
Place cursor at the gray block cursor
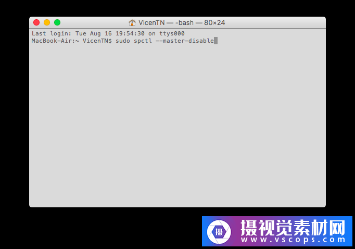[216, 41]
